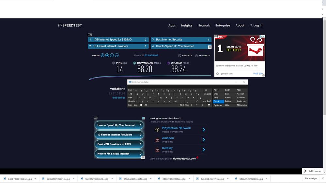Image resolution: width=326 pixels, height=183 pixels.
Task: Open the Settings gear option
Action: coord(202,55)
